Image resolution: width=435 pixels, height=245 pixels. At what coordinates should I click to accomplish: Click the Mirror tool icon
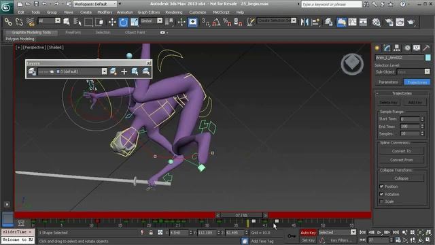pyautogui.click(x=304, y=22)
